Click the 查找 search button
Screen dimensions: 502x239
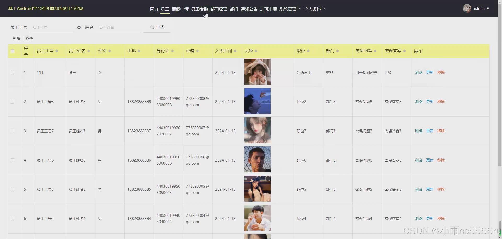click(x=157, y=27)
